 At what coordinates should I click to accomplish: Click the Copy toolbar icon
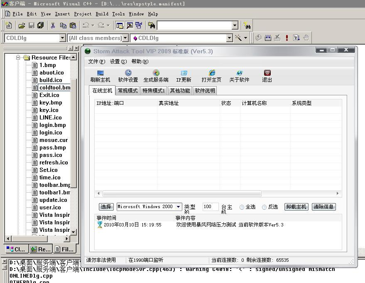coord(63,25)
